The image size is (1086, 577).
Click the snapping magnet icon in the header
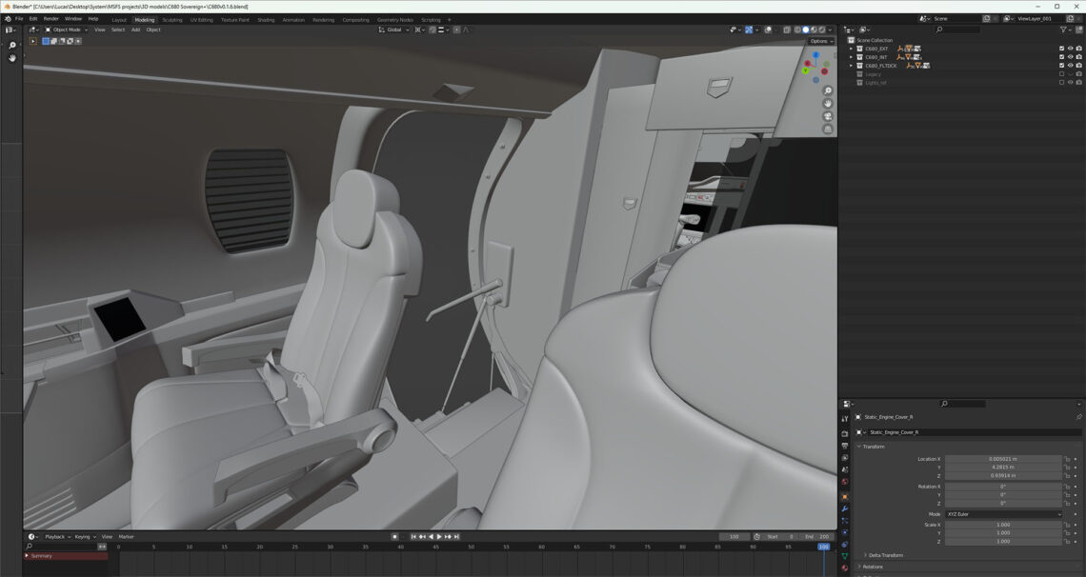click(x=432, y=30)
